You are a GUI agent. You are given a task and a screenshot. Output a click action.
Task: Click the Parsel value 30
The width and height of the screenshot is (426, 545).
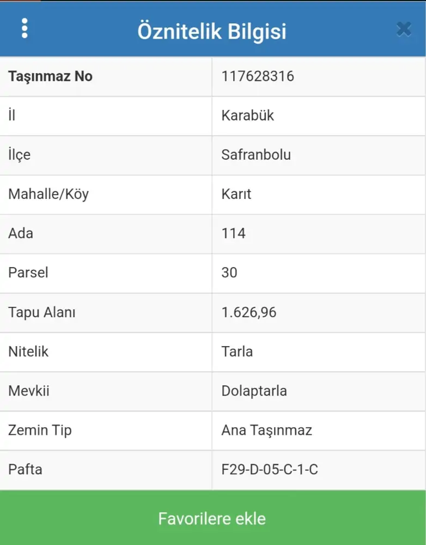pyautogui.click(x=229, y=272)
